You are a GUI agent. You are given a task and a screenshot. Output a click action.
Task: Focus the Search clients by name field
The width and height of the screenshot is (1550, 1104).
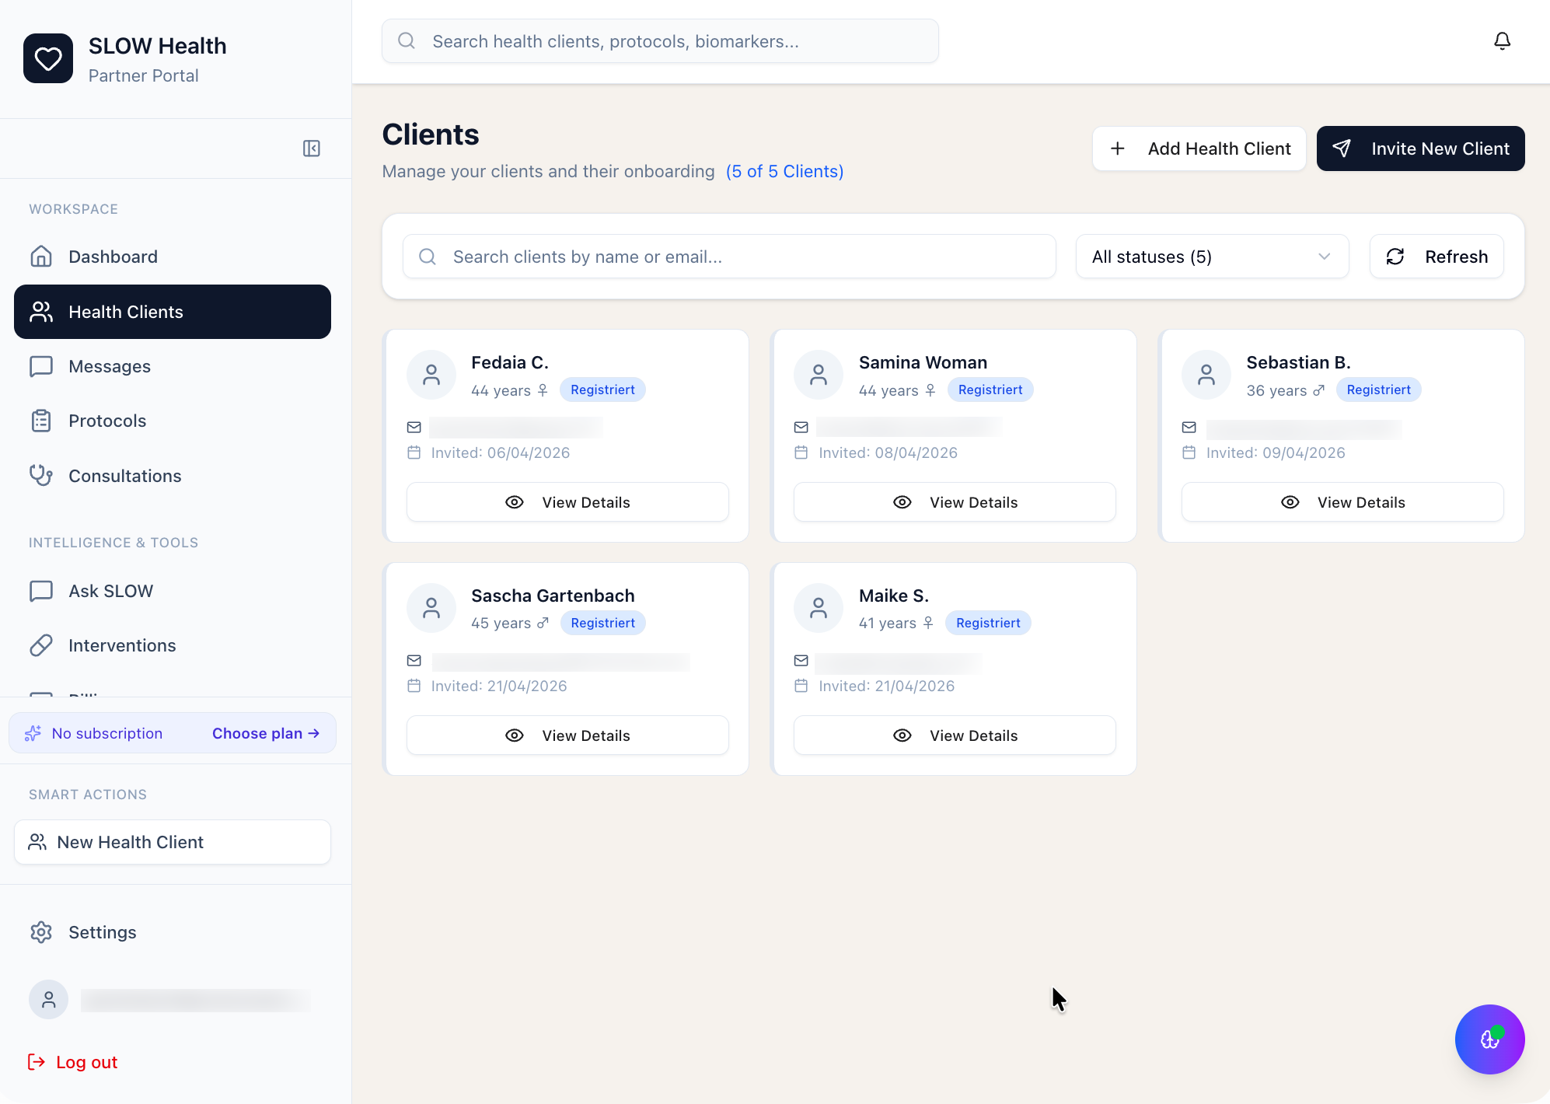pos(729,257)
